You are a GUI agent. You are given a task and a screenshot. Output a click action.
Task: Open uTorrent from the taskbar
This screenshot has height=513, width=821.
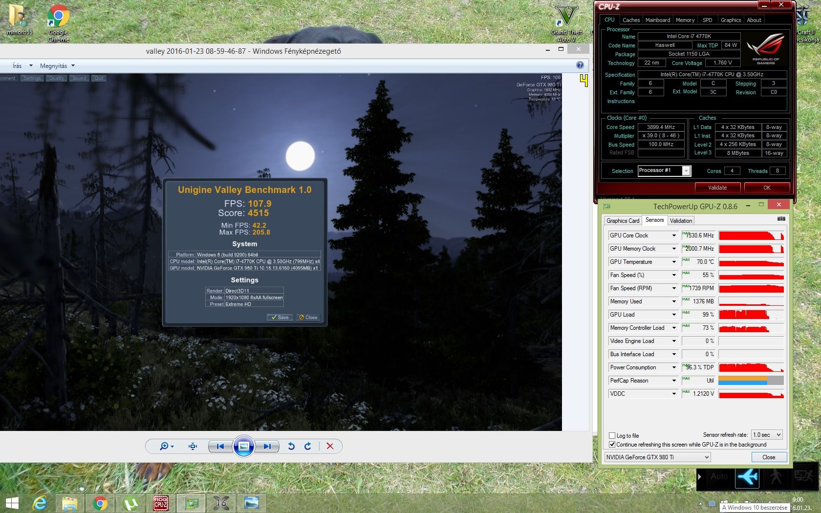130,503
